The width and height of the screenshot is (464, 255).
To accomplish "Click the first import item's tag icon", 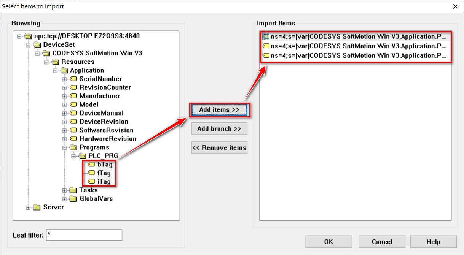I will pos(266,37).
